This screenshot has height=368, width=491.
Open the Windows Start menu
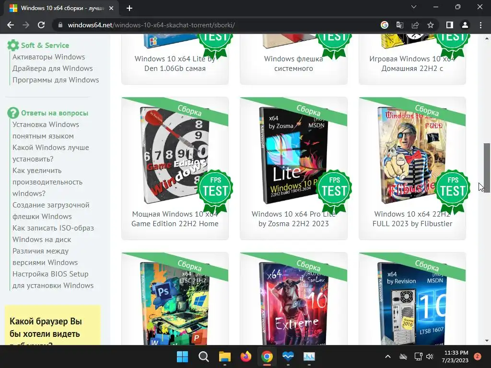(182, 356)
